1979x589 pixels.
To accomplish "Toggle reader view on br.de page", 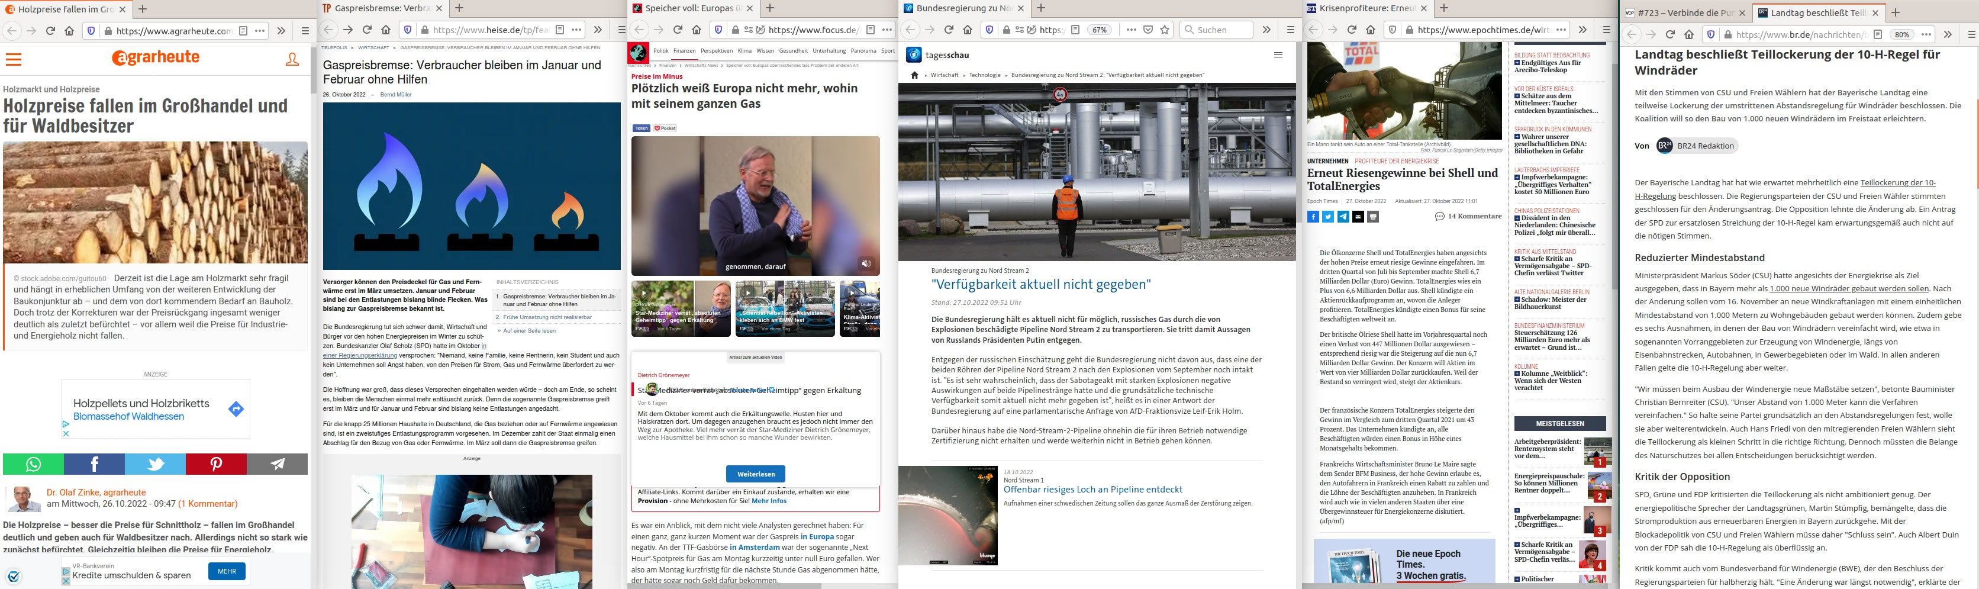I will (1877, 34).
